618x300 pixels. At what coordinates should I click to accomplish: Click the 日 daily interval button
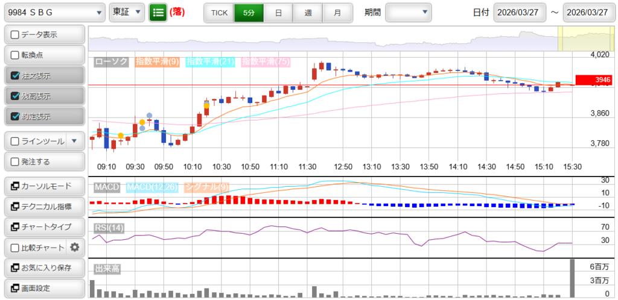tap(278, 12)
